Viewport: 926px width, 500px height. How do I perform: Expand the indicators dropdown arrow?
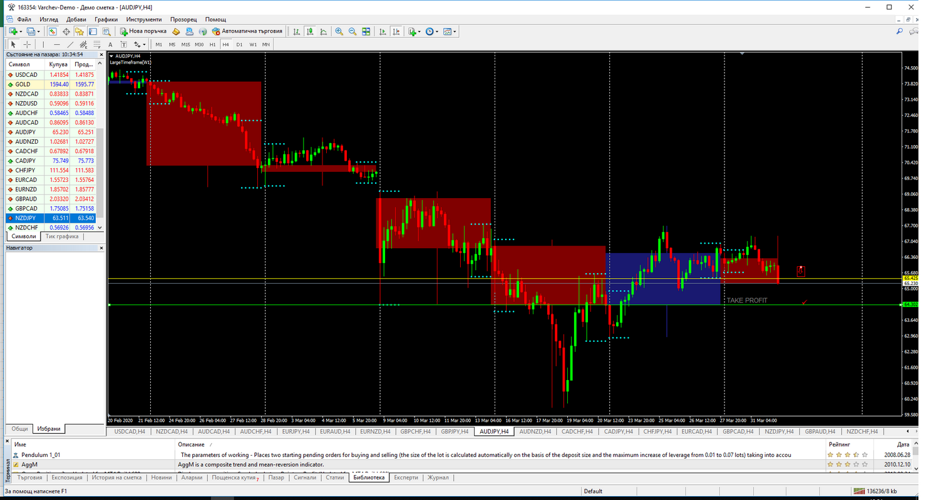[419, 31]
